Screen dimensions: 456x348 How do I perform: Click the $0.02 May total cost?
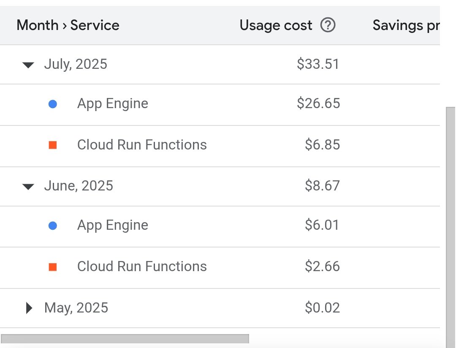322,307
